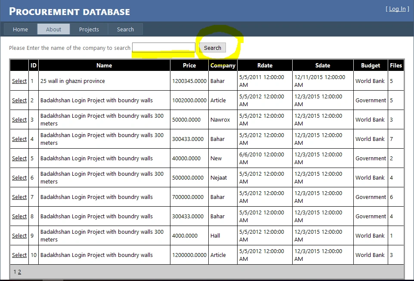Select the Nejaat company row
The width and height of the screenshot is (414, 281).
click(x=19, y=178)
